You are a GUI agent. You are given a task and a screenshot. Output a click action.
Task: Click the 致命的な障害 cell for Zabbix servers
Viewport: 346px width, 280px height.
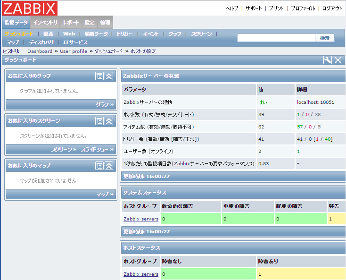tap(191, 219)
